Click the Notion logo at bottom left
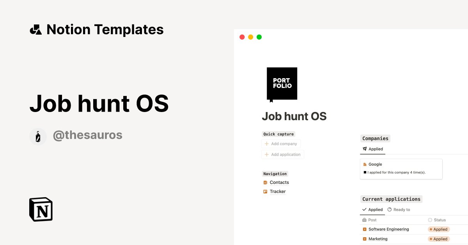 [40, 209]
